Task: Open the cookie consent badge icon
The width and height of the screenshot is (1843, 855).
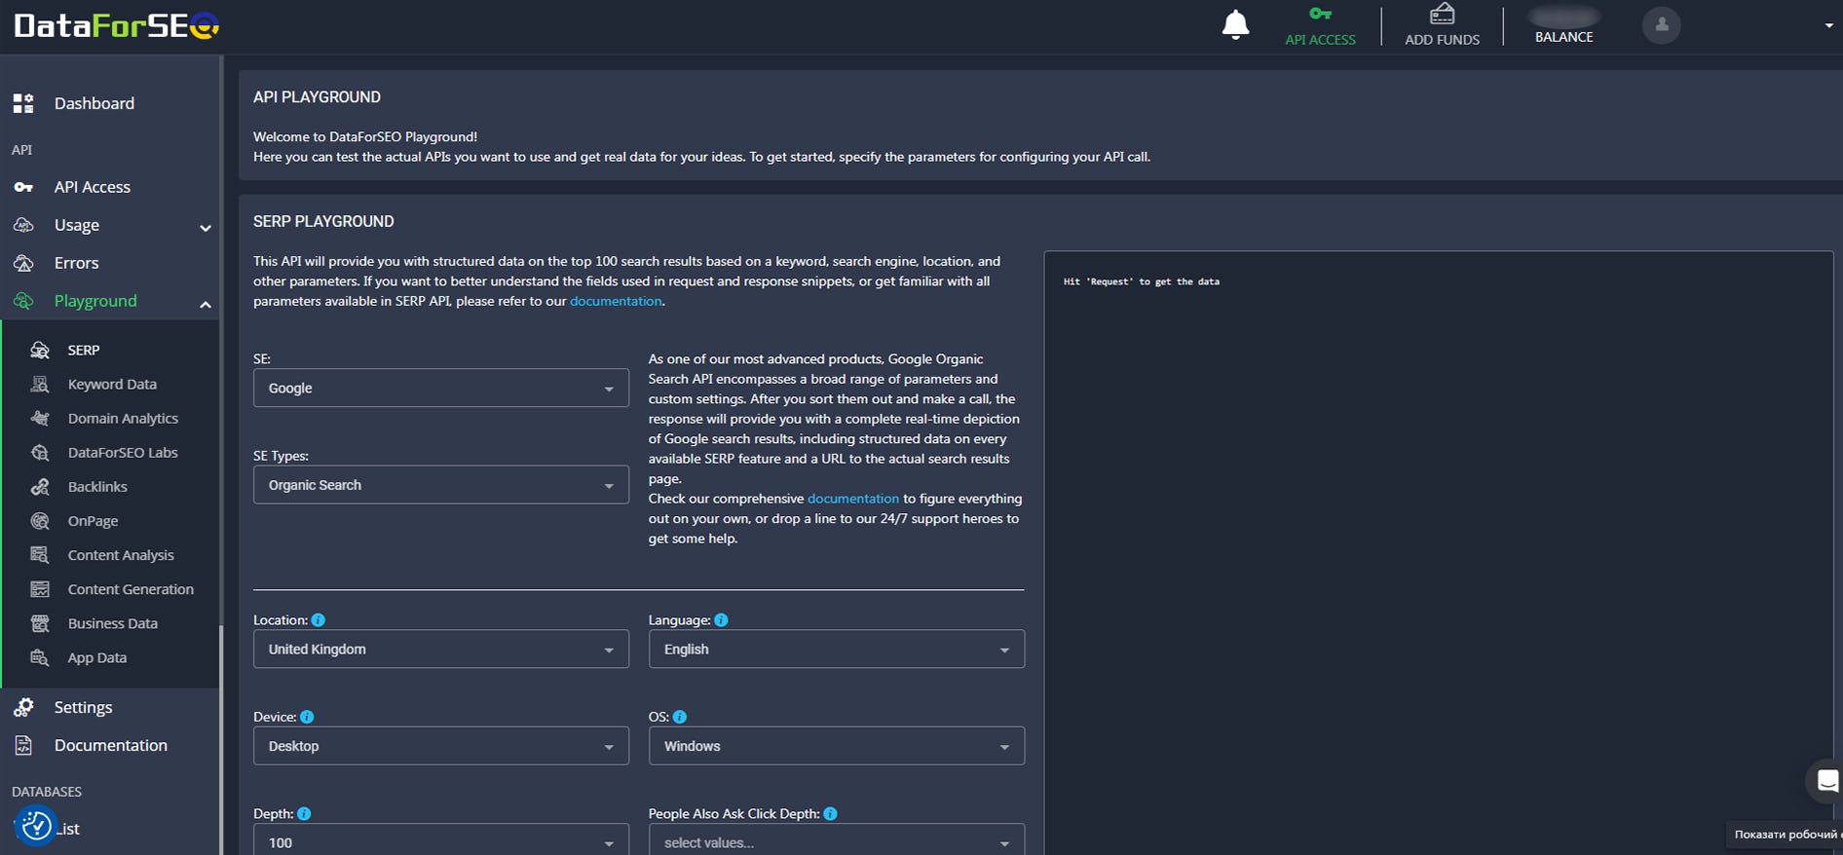Action: point(36,826)
